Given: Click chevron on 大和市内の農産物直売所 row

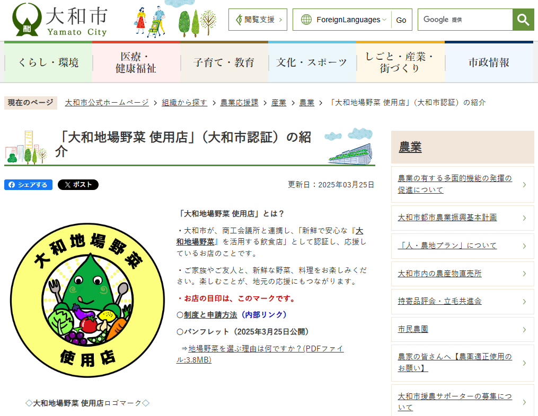Looking at the screenshot, I should point(524,274).
